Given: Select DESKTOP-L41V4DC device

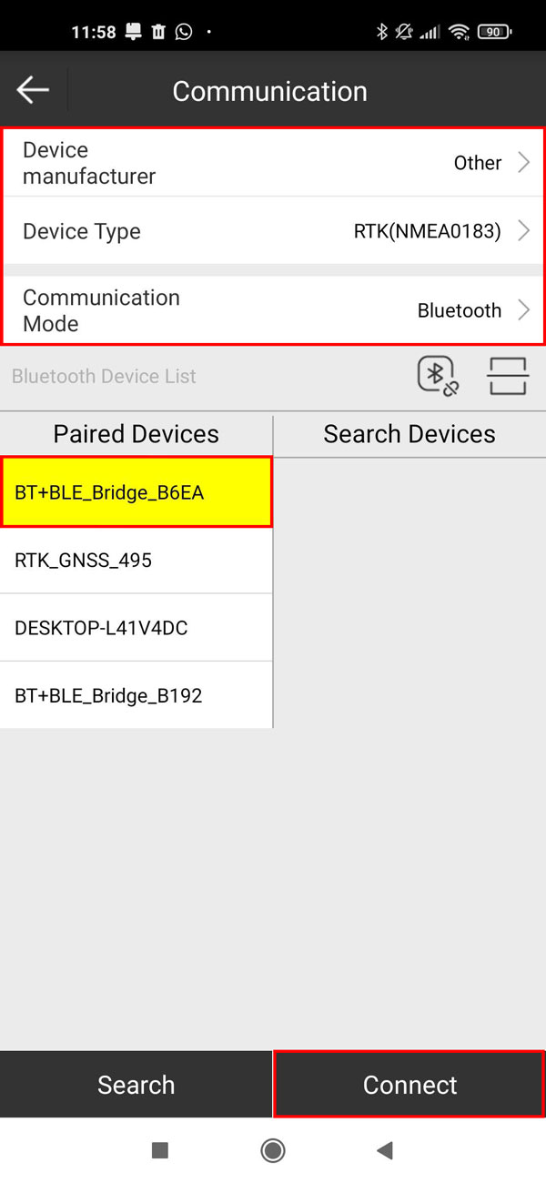Looking at the screenshot, I should coord(136,628).
